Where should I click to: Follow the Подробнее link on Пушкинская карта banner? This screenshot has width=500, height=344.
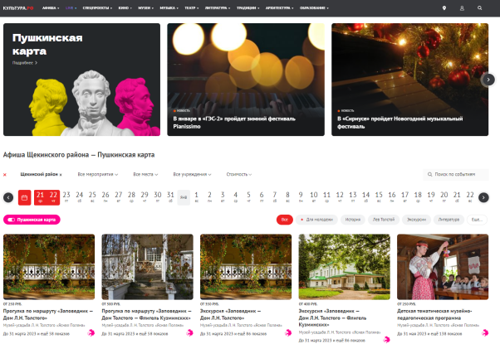[25, 63]
